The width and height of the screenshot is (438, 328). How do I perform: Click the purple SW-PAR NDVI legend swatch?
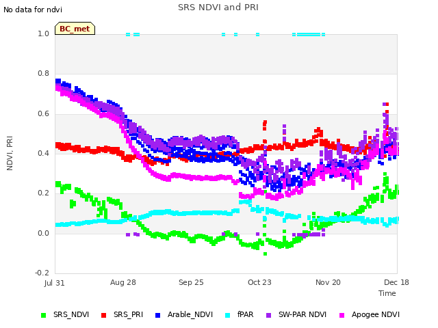pos(268,315)
